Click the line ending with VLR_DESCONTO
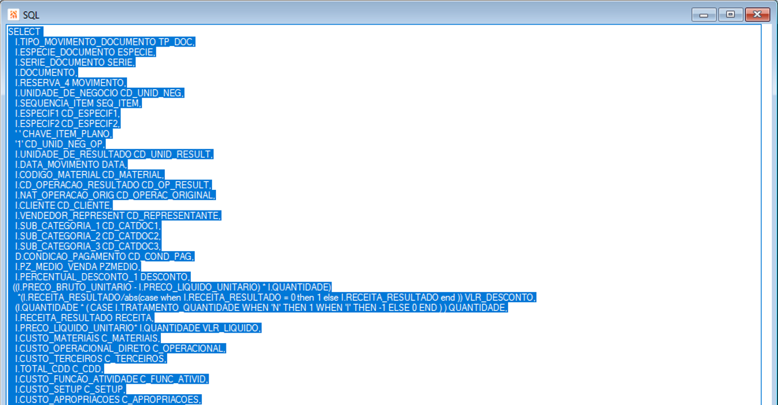778x405 pixels. tap(277, 297)
